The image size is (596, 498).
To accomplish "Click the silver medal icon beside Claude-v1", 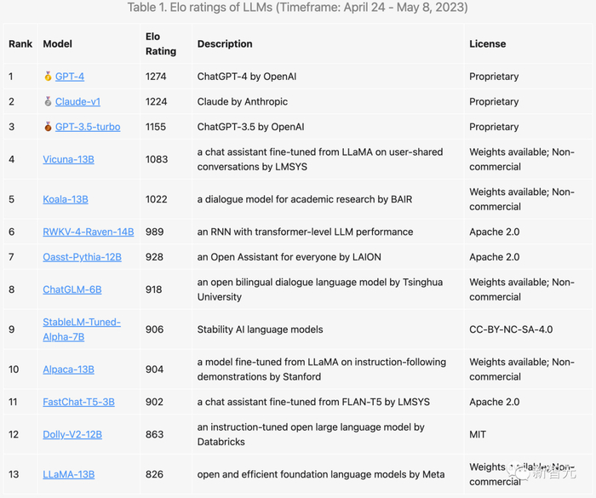I will click(x=48, y=102).
